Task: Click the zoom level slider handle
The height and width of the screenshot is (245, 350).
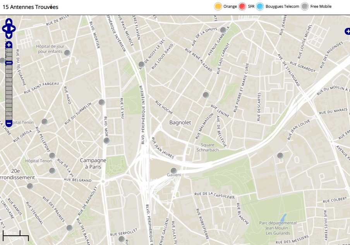Action: [x=9, y=63]
